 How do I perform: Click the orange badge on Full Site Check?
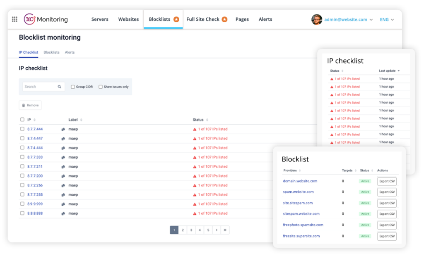point(225,19)
